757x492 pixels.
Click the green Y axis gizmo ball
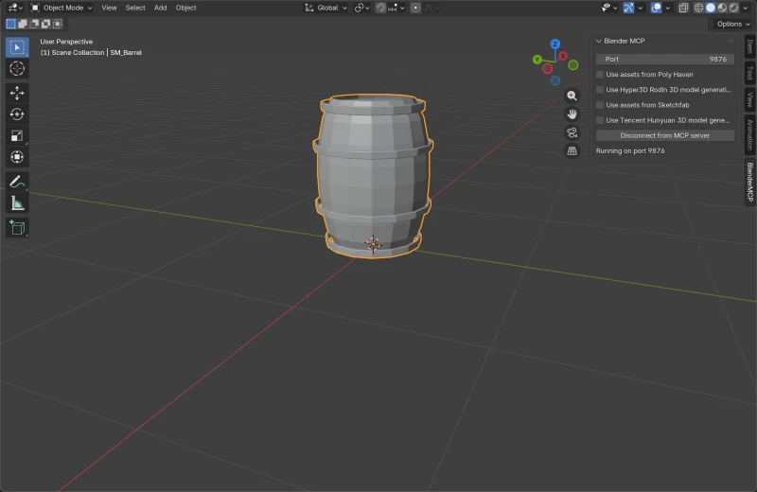tap(537, 60)
